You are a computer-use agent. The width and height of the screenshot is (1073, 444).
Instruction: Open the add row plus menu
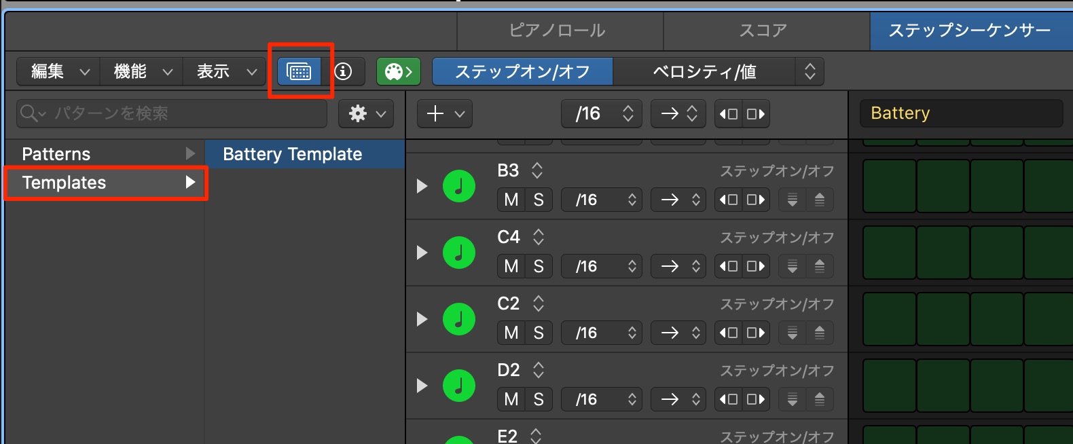click(x=444, y=113)
